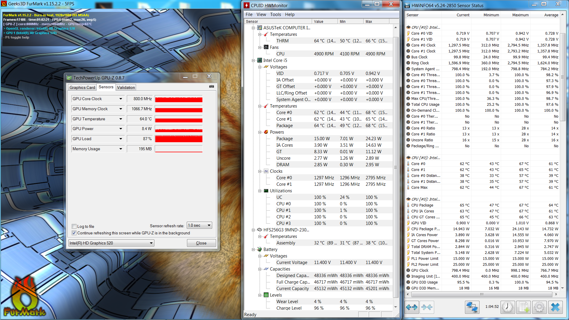The width and height of the screenshot is (569, 320).
Task: Click the HWiNFO64 title bar icon
Action: click(407, 5)
